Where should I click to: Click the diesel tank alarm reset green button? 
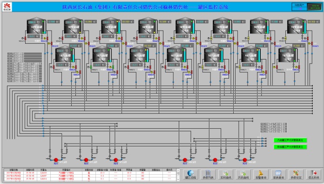point(290,147)
